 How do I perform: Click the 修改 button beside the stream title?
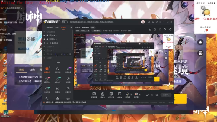93,28
